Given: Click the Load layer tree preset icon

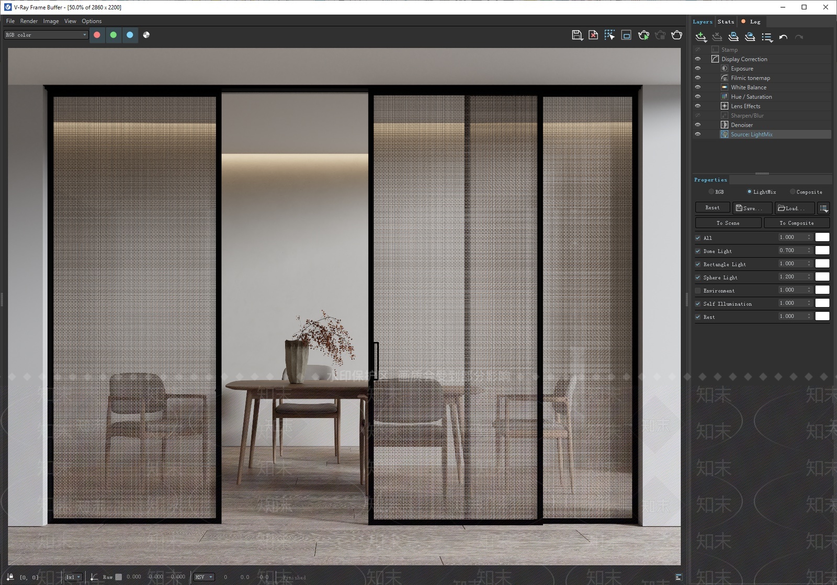Looking at the screenshot, I should [x=750, y=37].
